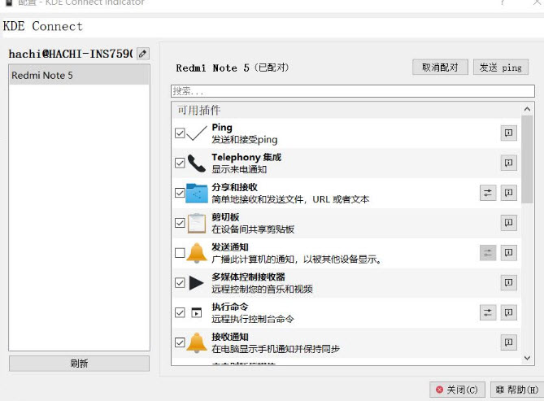Open settings for 分享和接收 plugin
Image resolution: width=544 pixels, height=401 pixels.
tap(488, 193)
